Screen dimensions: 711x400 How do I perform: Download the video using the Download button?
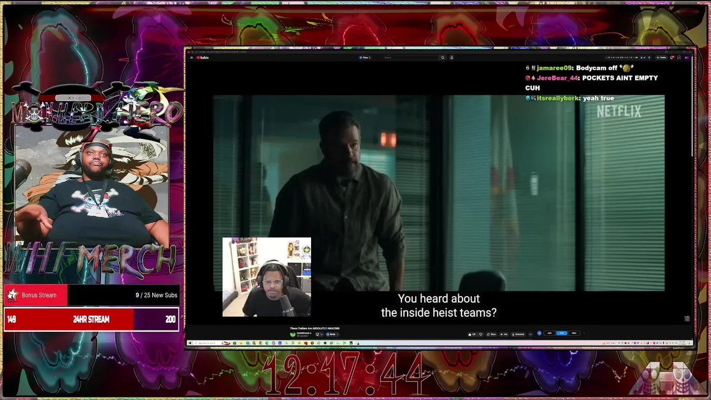518,334
